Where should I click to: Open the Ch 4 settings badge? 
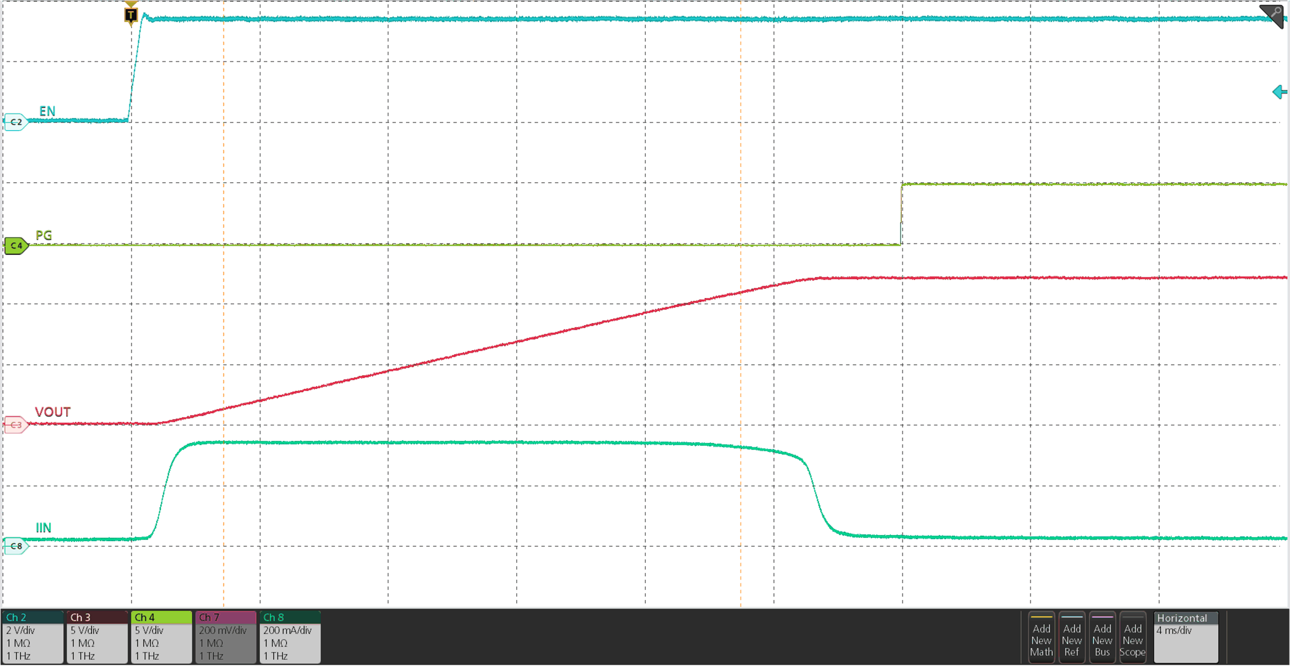[x=161, y=637]
